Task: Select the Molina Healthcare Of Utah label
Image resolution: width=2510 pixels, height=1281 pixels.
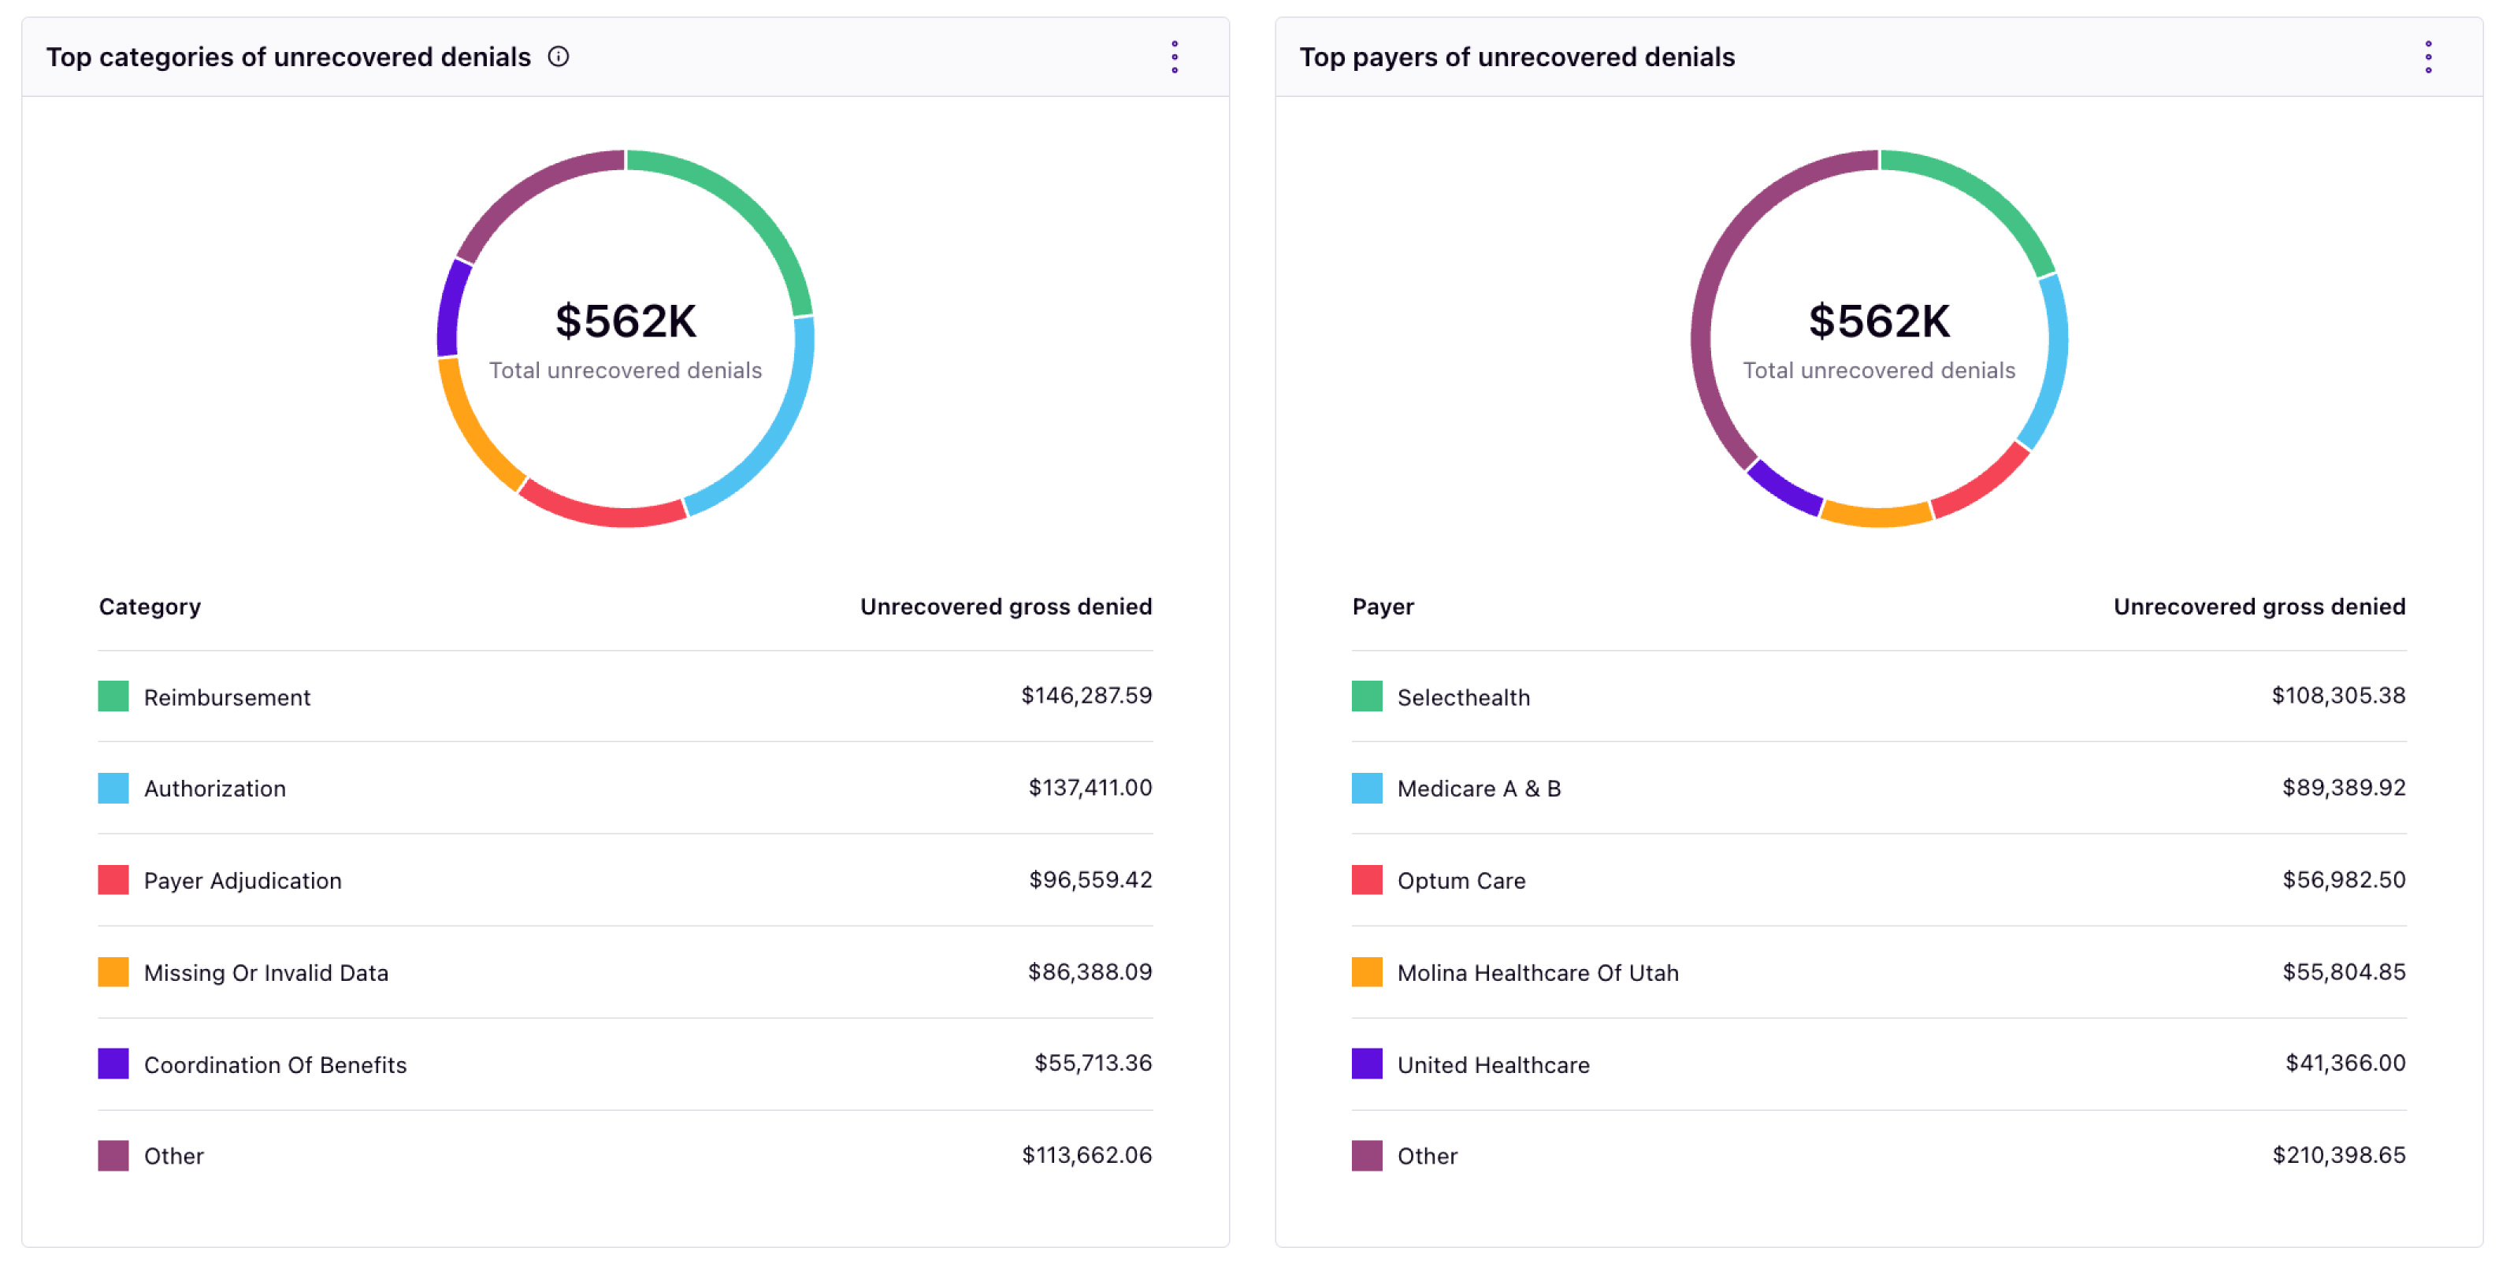Action: [x=1538, y=973]
